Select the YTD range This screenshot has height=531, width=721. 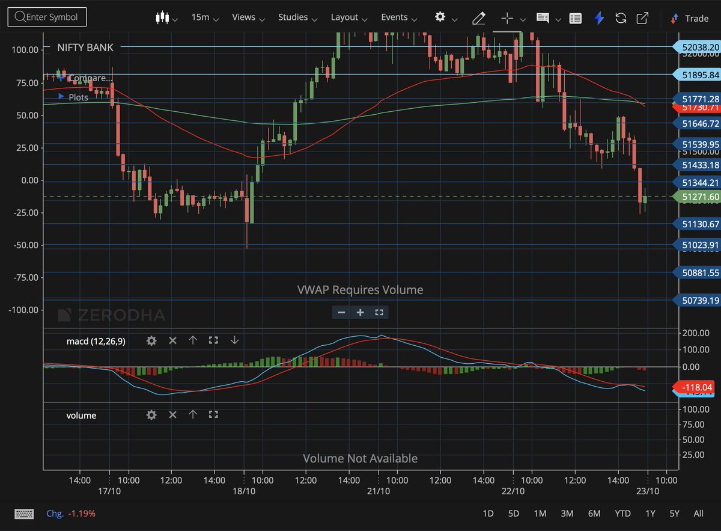coord(622,514)
